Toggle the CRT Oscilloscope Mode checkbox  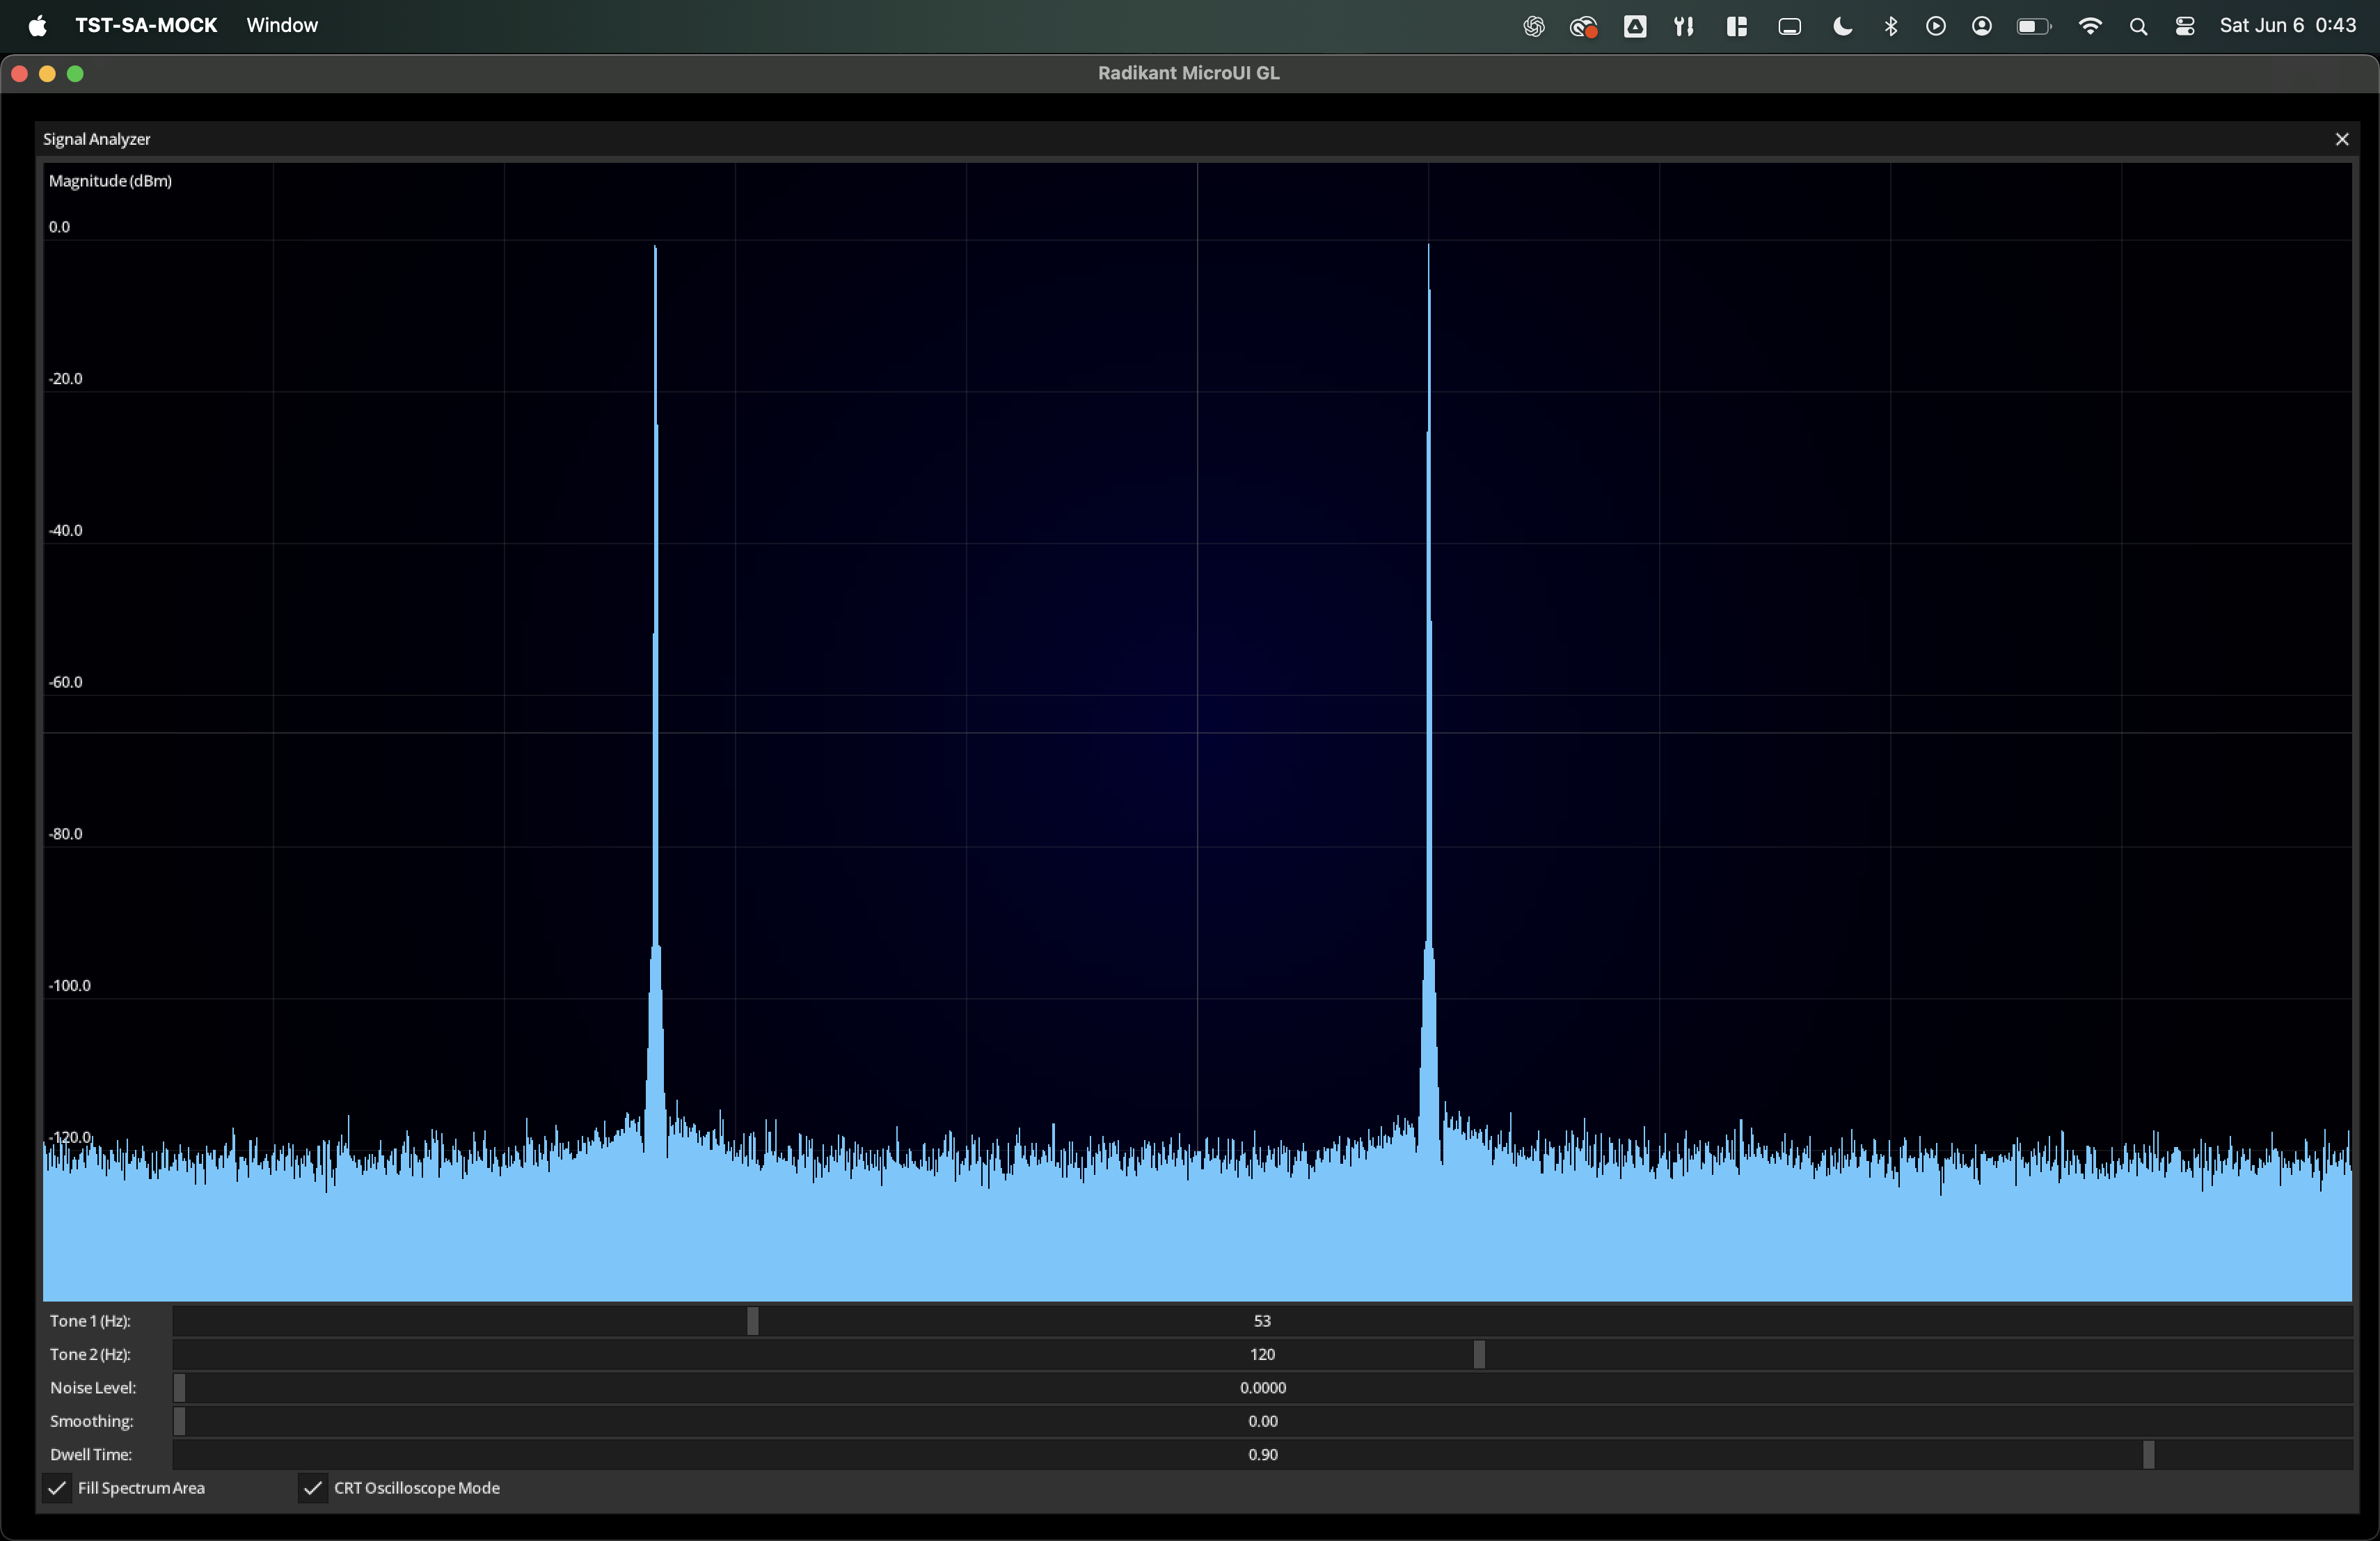pyautogui.click(x=313, y=1488)
